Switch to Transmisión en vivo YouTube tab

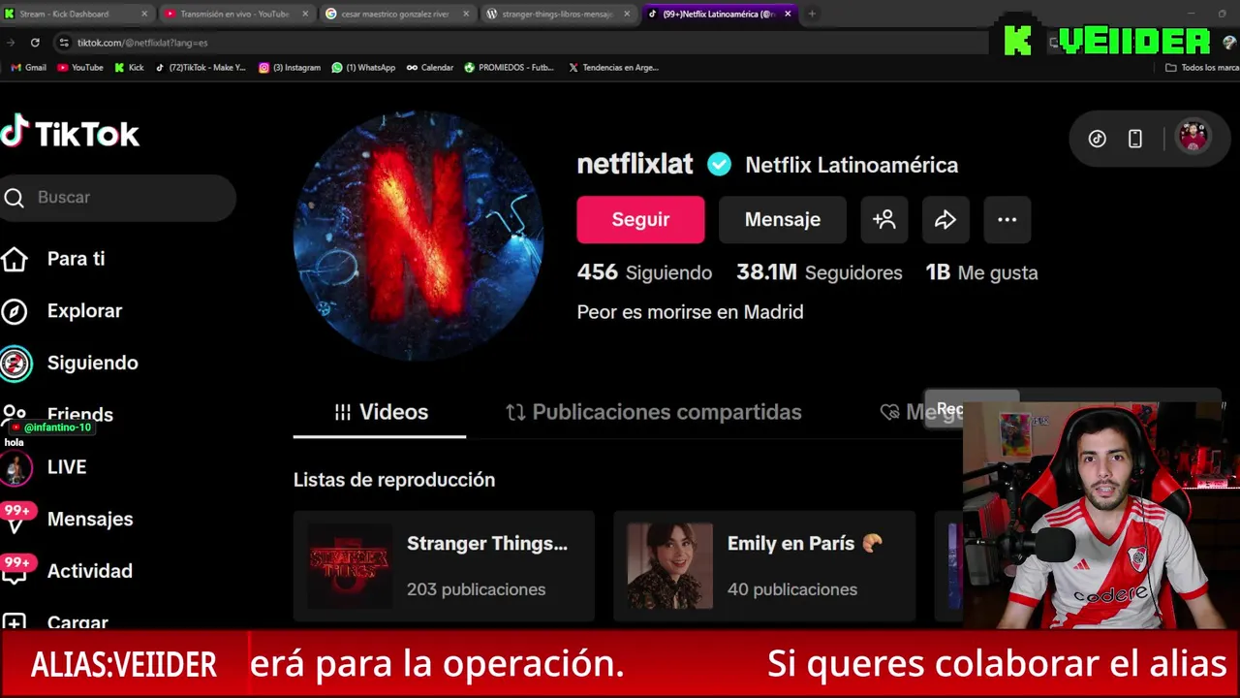point(235,14)
